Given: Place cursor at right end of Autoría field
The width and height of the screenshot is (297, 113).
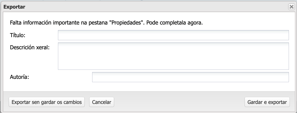Looking at the screenshot, I should coord(286,77).
